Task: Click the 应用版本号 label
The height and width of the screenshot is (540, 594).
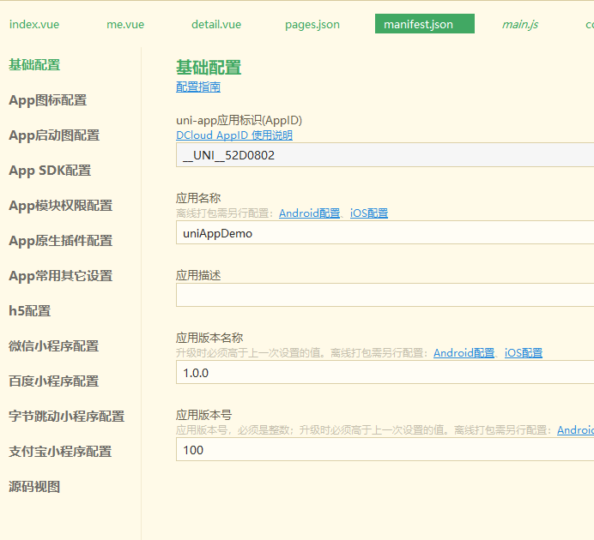Action: coord(203,415)
